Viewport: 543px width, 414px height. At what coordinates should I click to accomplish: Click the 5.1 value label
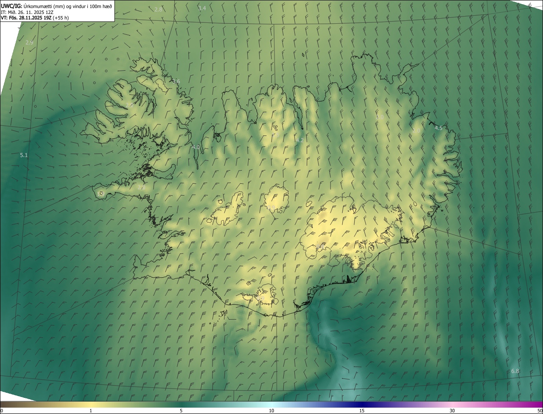[x=24, y=155]
